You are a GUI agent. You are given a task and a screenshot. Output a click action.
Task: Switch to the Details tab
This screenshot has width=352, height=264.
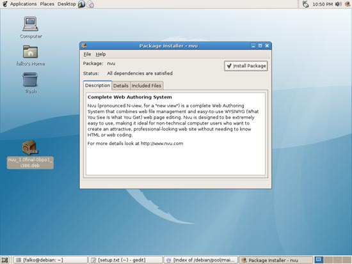[121, 86]
